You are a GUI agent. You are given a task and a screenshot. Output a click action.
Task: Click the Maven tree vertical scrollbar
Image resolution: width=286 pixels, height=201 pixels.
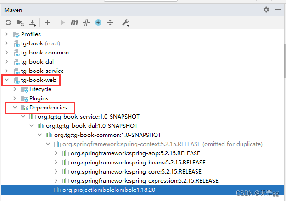click(285, 61)
